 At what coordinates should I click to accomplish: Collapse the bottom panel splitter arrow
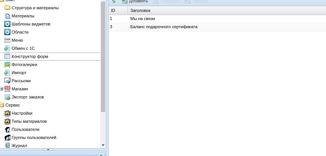point(48,149)
